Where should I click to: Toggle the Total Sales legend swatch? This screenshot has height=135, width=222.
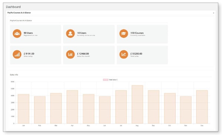pos(105,80)
